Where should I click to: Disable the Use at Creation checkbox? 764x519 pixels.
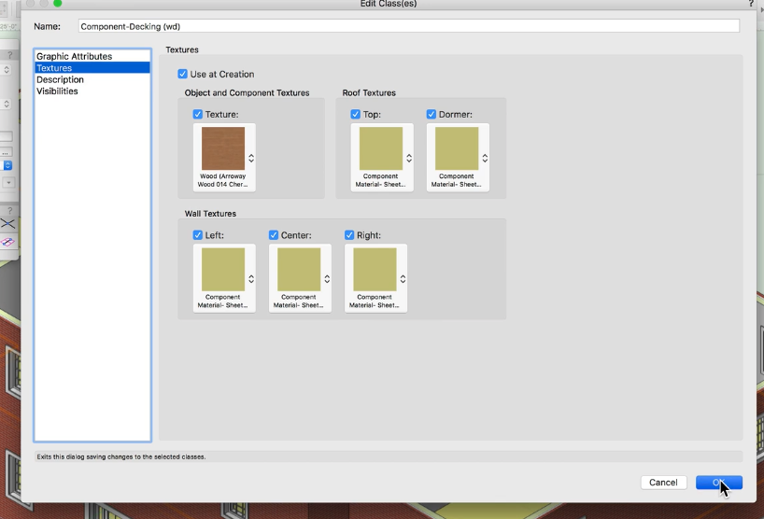[x=183, y=74]
